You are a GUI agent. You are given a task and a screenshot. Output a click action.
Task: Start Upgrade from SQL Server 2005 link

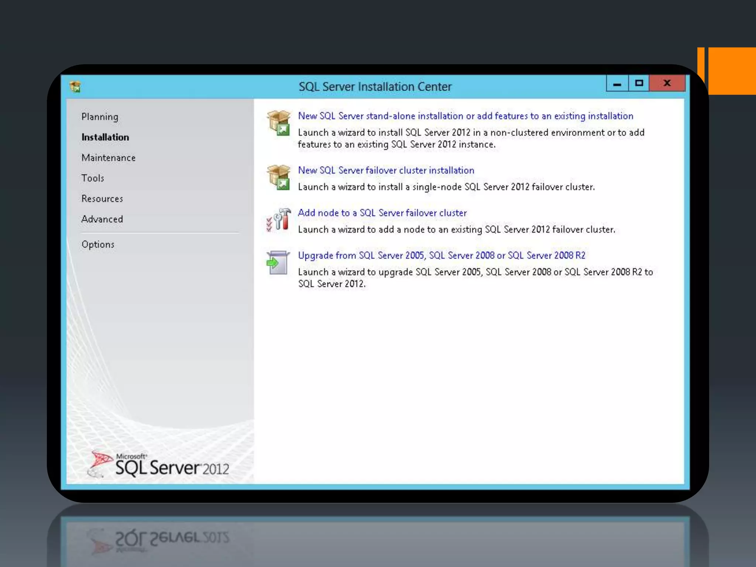click(441, 255)
